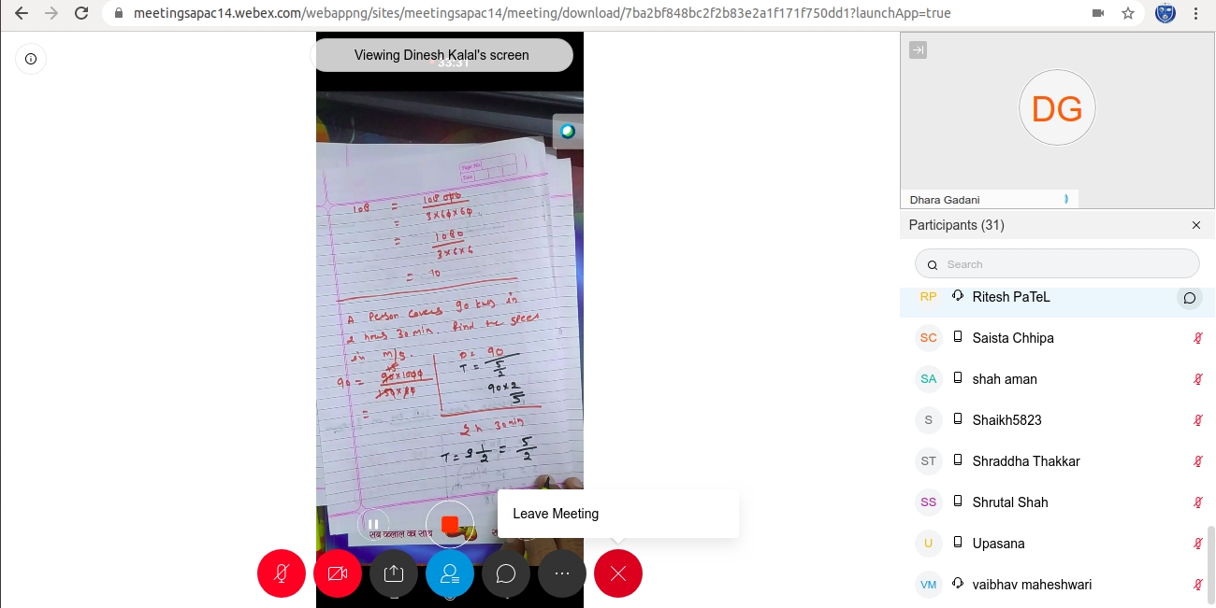This screenshot has height=608, width=1216.
Task: Open the browser profile avatar
Action: 1165,14
